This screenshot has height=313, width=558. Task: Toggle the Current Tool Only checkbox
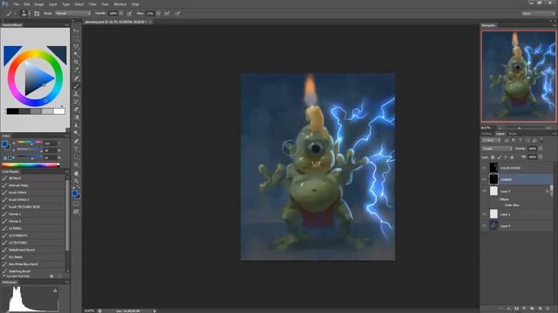[x=4, y=276]
